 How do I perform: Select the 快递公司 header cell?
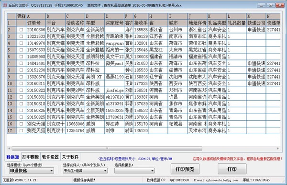[x=256, y=23]
